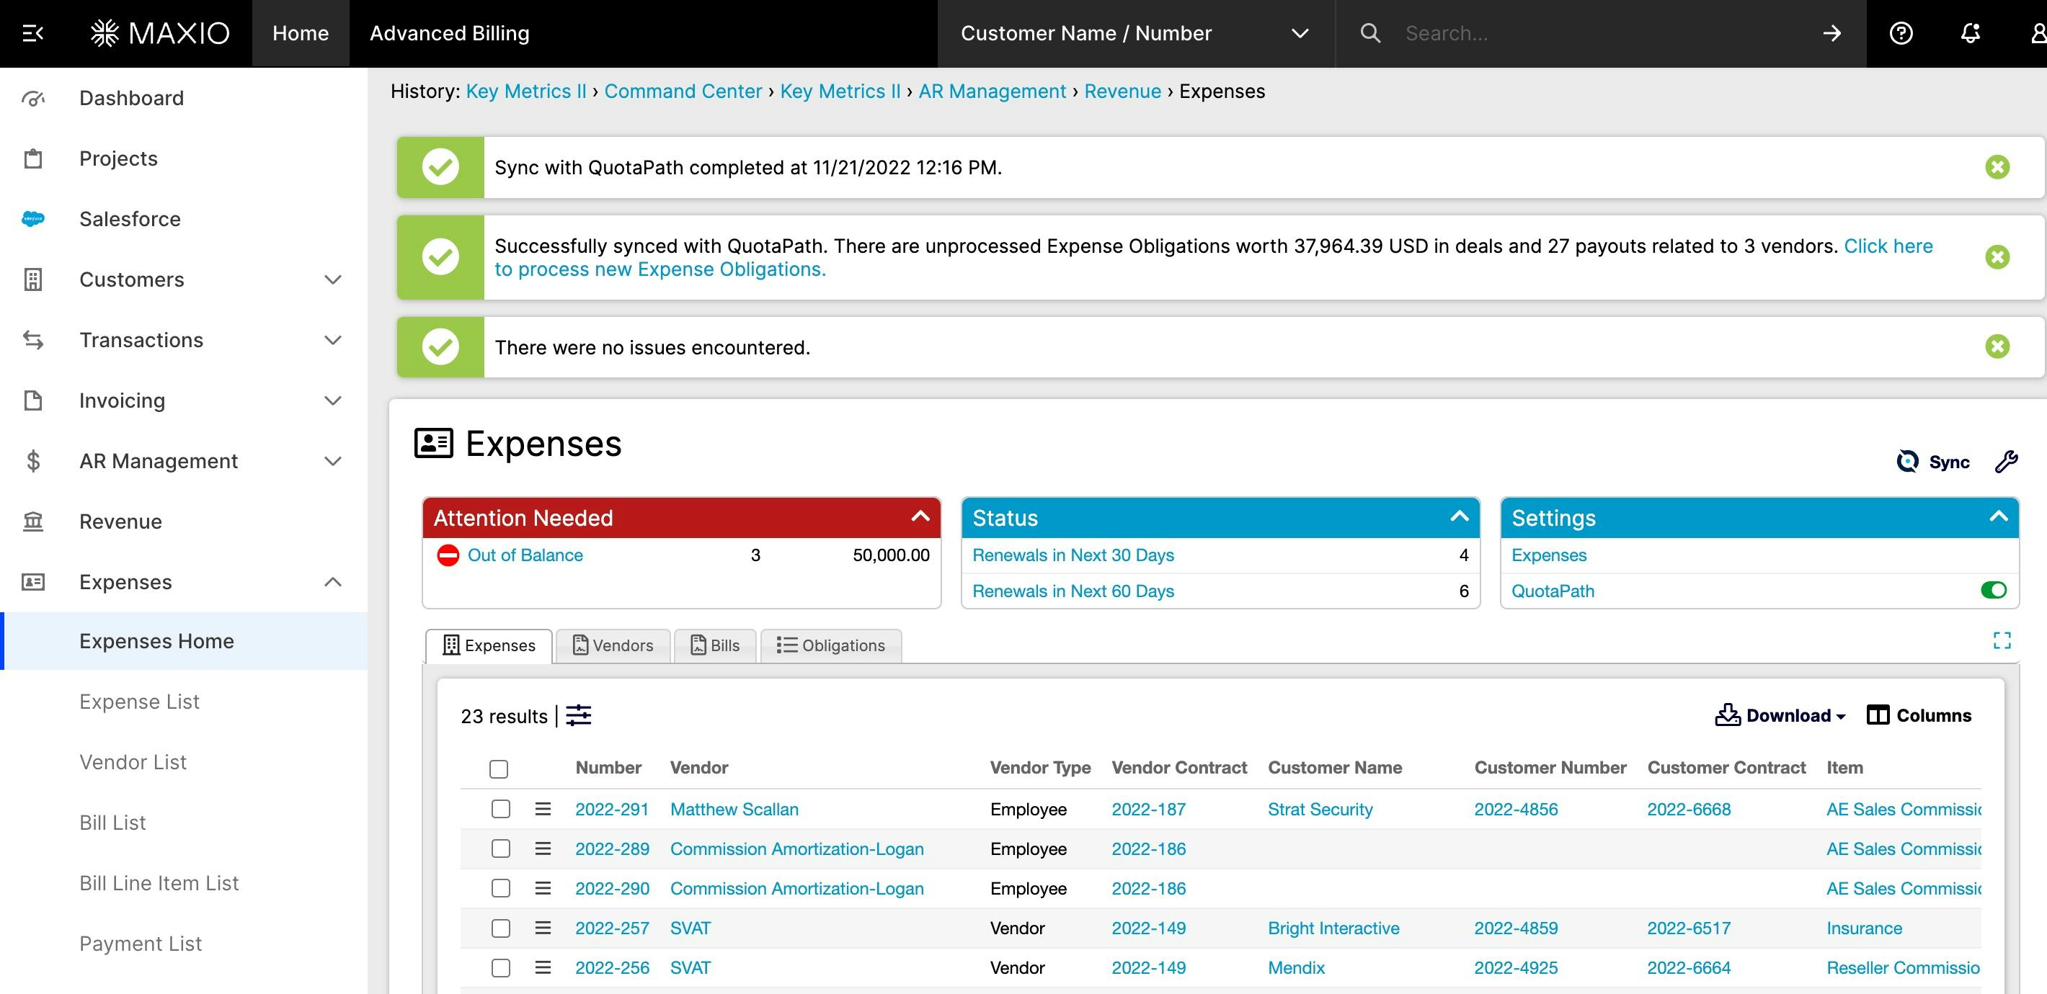Check the select-all checkbox in table header
The width and height of the screenshot is (2047, 994).
click(498, 769)
